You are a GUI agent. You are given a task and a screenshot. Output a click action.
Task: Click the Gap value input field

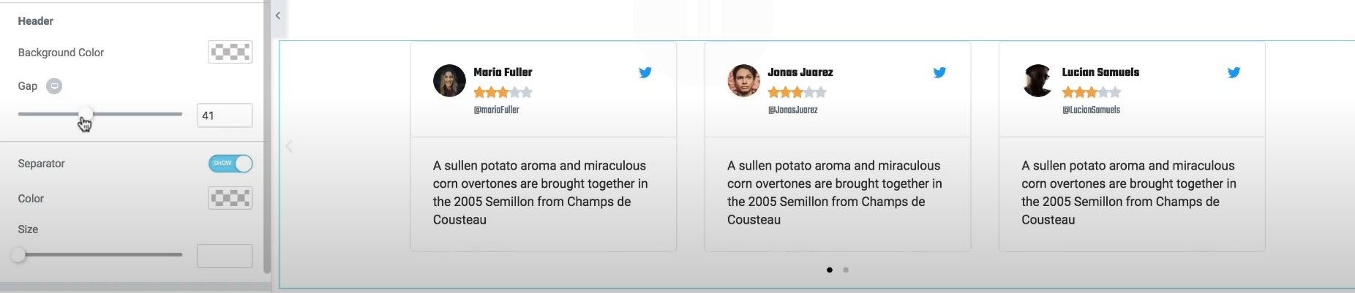(225, 115)
